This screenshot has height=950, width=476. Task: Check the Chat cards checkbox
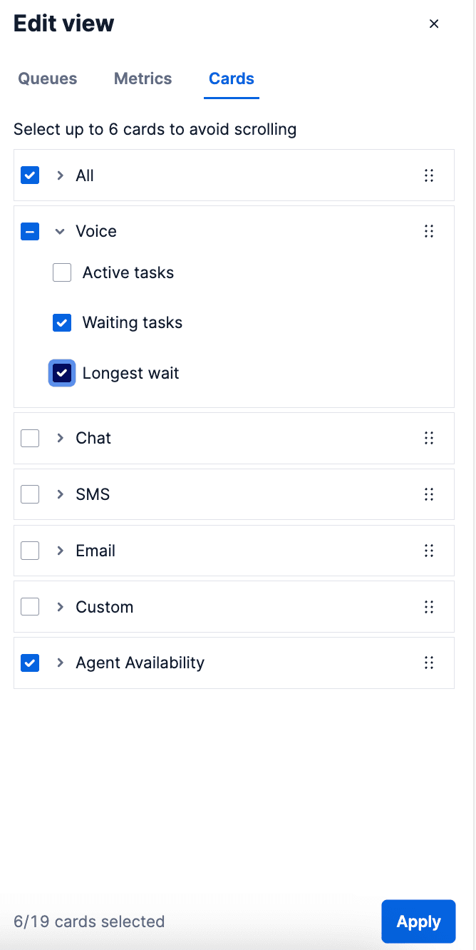coord(30,438)
